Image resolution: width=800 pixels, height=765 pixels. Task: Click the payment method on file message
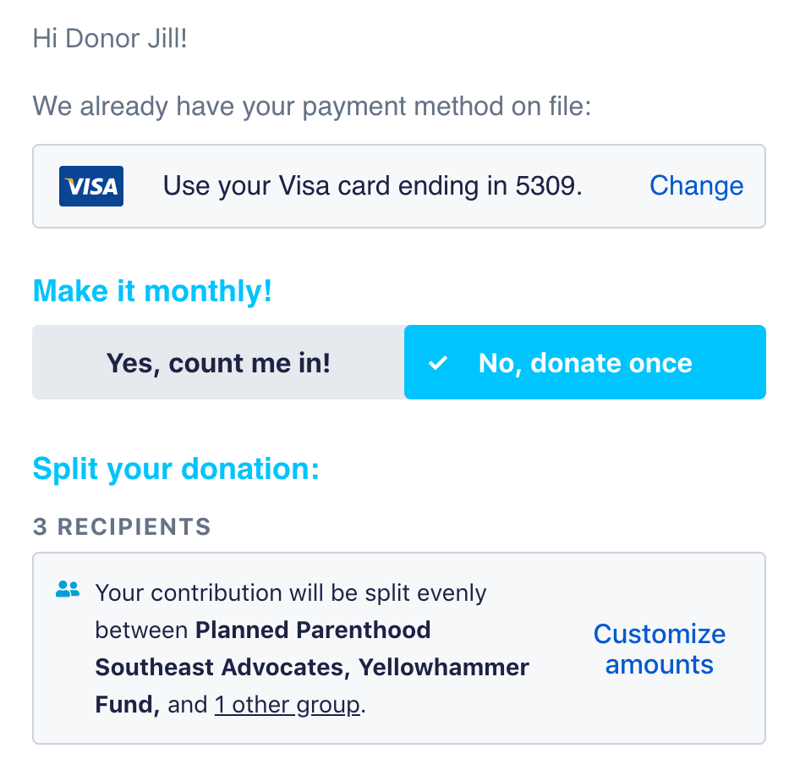coord(312,107)
